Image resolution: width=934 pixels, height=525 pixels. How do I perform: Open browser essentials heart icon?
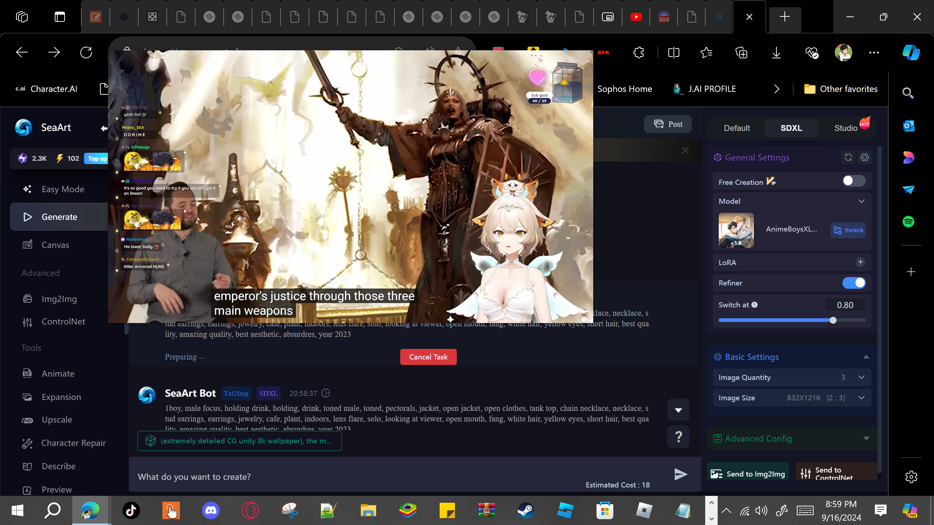(x=812, y=52)
